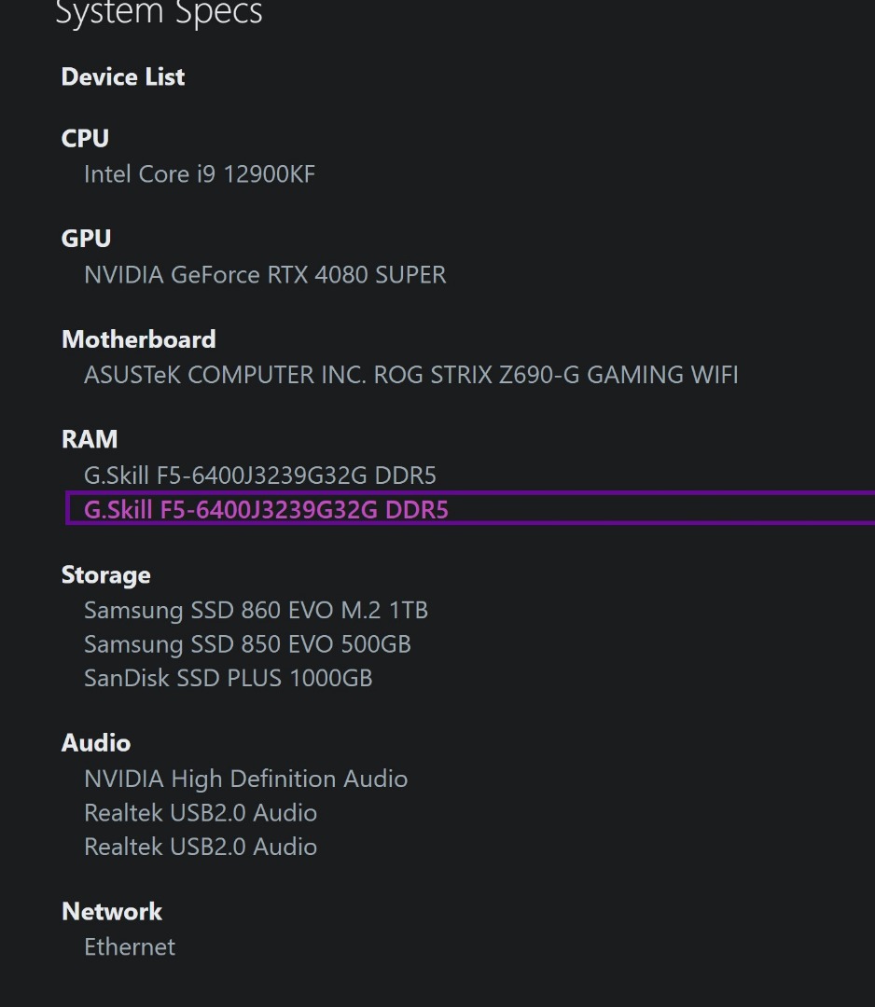Select the NVIDIA High Definition Audio device
The height and width of the screenshot is (1007, 875).
pos(245,779)
